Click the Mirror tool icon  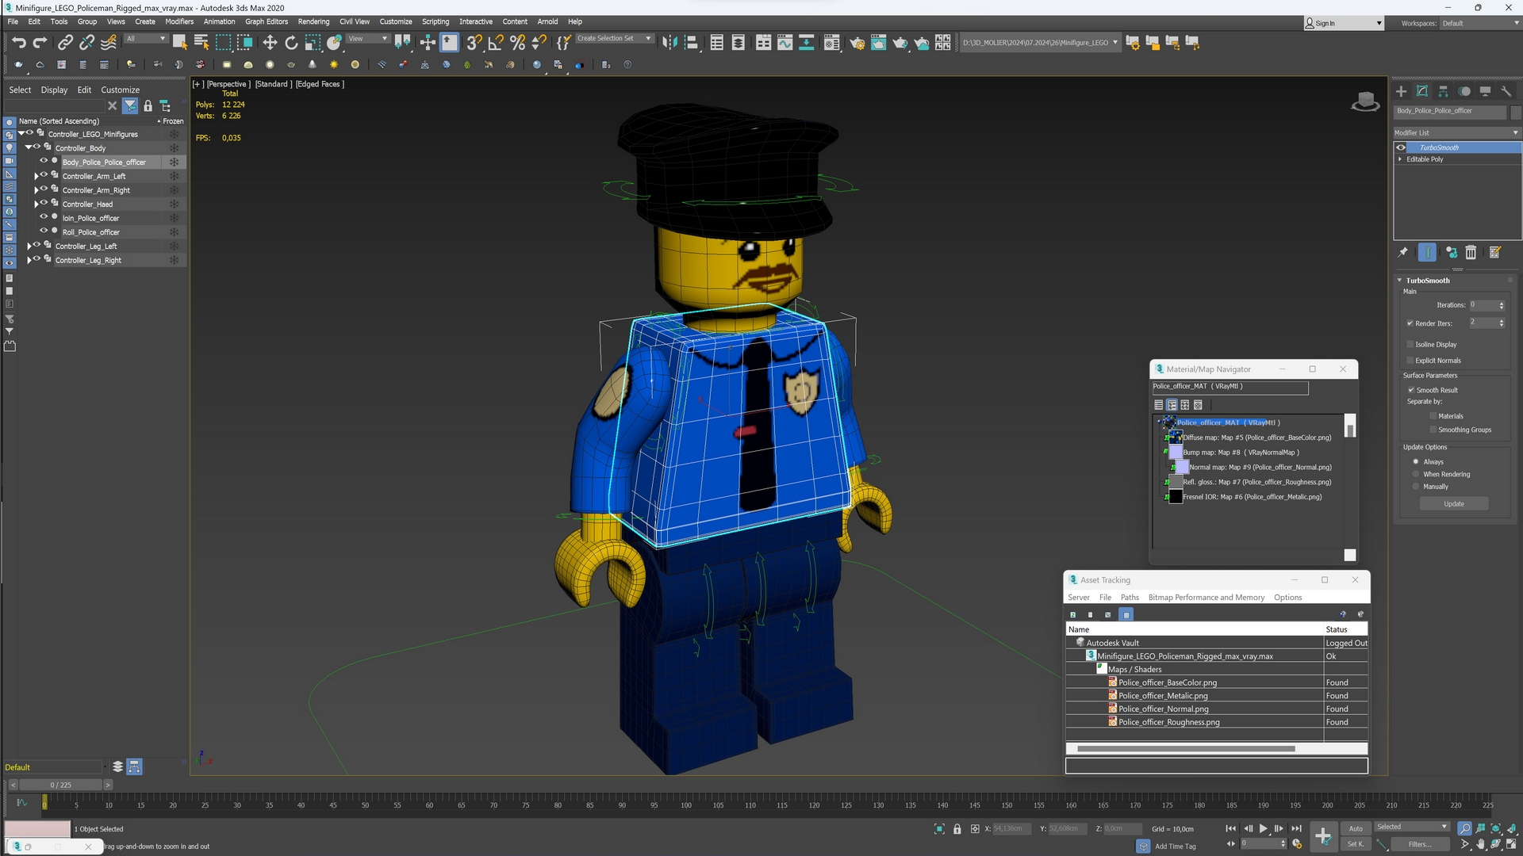pyautogui.click(x=670, y=43)
